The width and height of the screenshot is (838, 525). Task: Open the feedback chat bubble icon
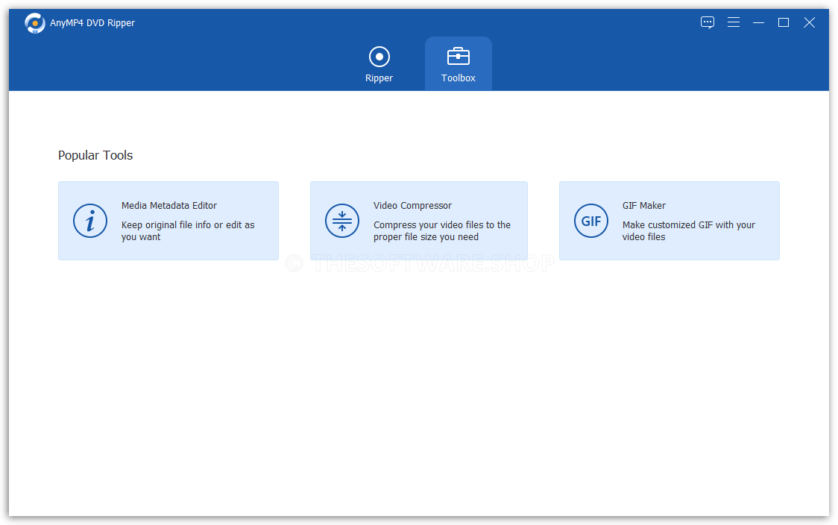point(707,22)
